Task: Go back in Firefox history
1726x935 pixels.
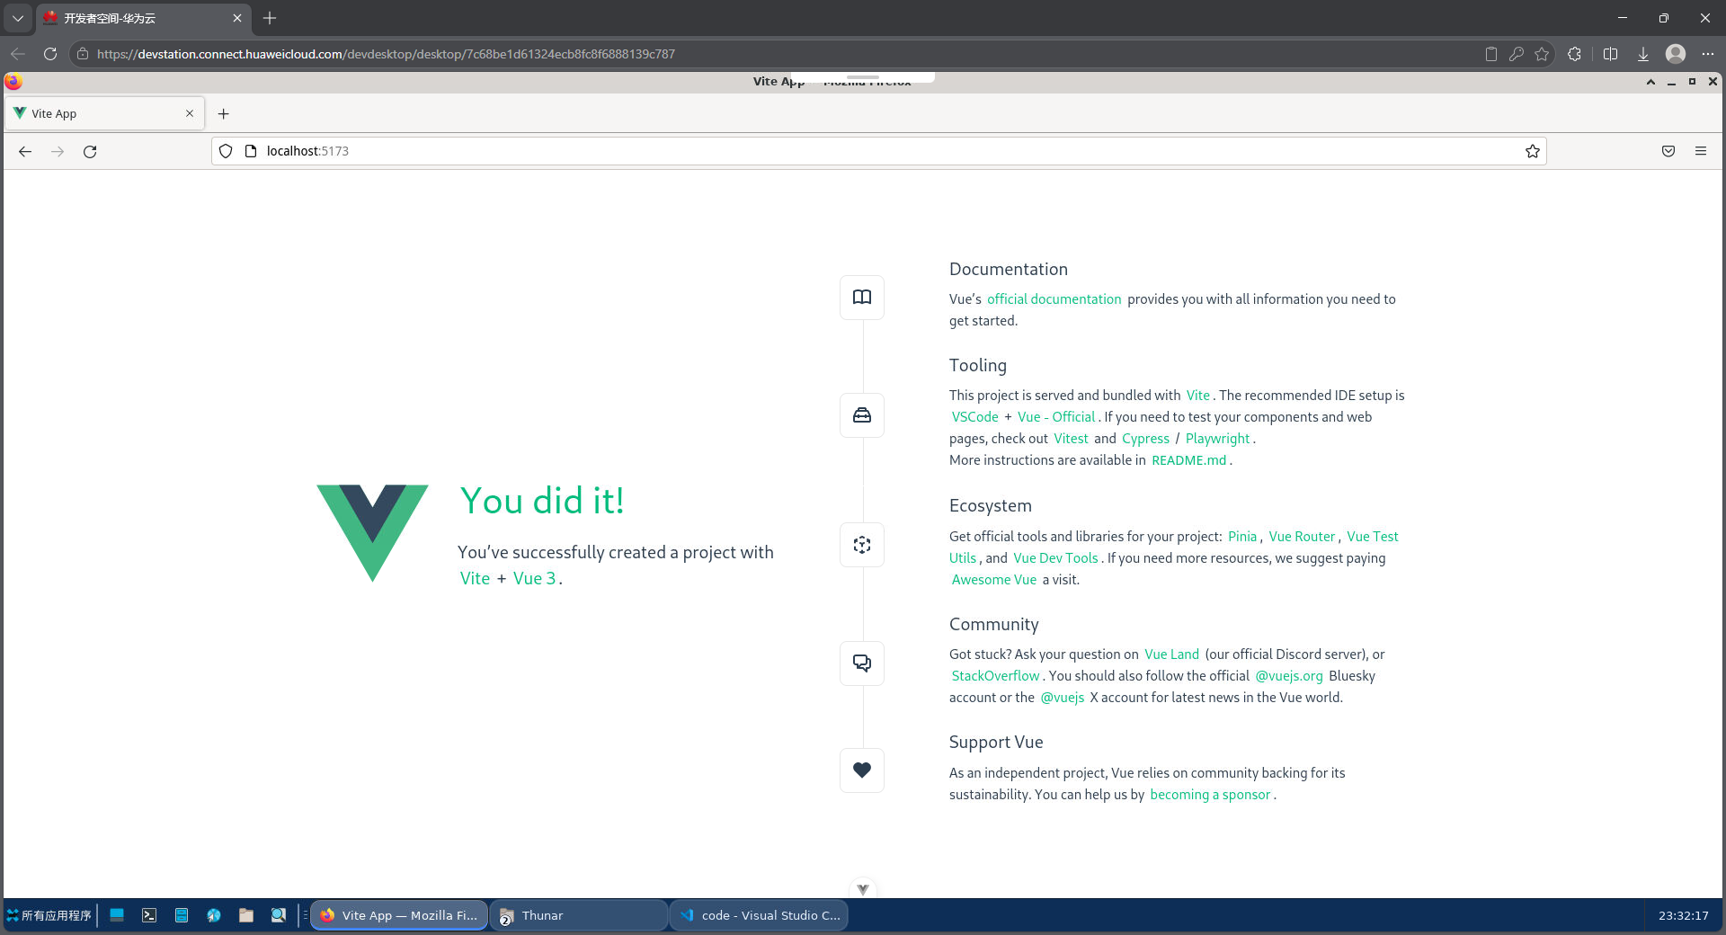Action: tap(25, 152)
